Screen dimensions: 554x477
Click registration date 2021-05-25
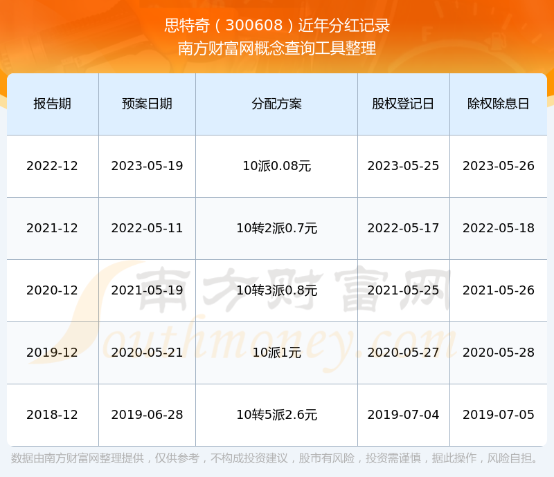pos(403,290)
